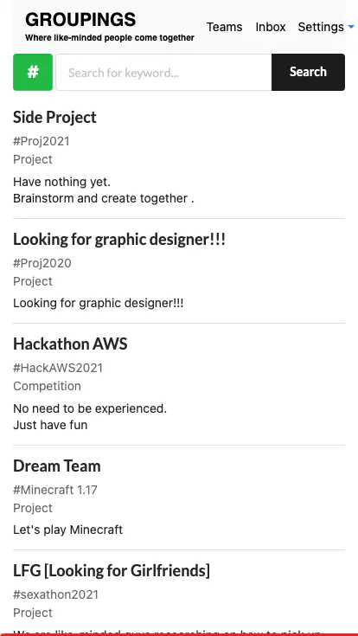Select the #sexathon2021 hashtag

click(x=56, y=594)
